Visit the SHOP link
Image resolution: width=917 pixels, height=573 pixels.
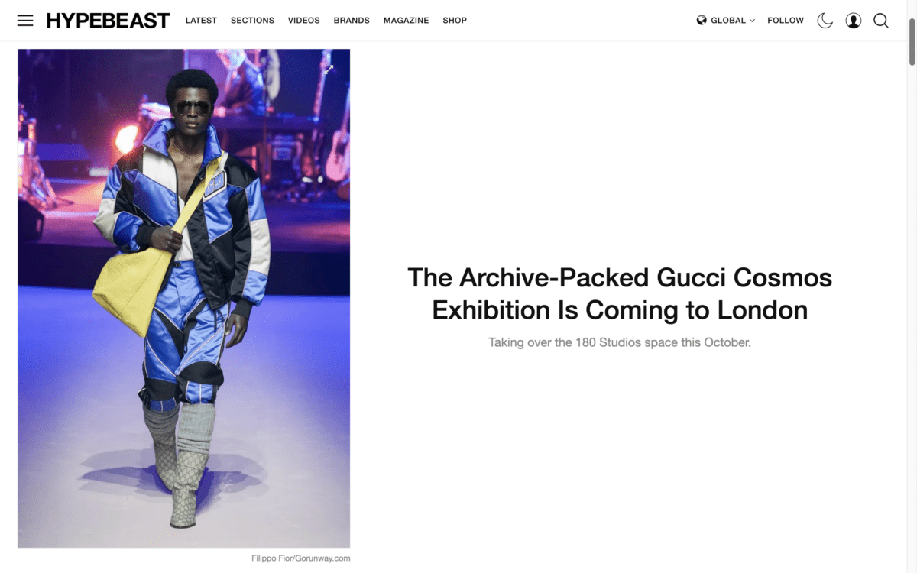(455, 21)
